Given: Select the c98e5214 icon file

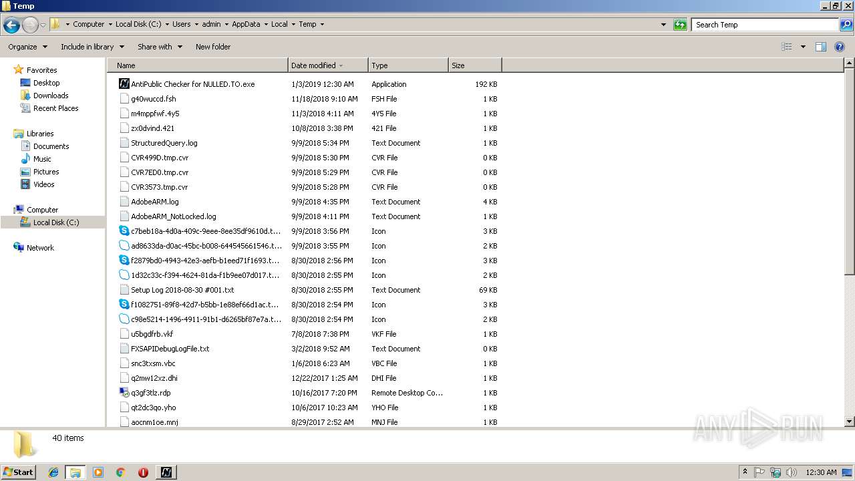Looking at the screenshot, I should (124, 319).
